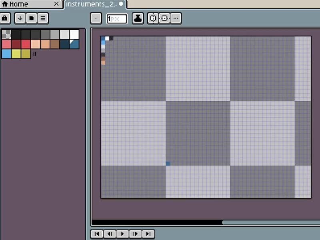The width and height of the screenshot is (320, 240).
Task: Click the horizontal canvas scrollbar thumb
Action: (x=271, y=222)
